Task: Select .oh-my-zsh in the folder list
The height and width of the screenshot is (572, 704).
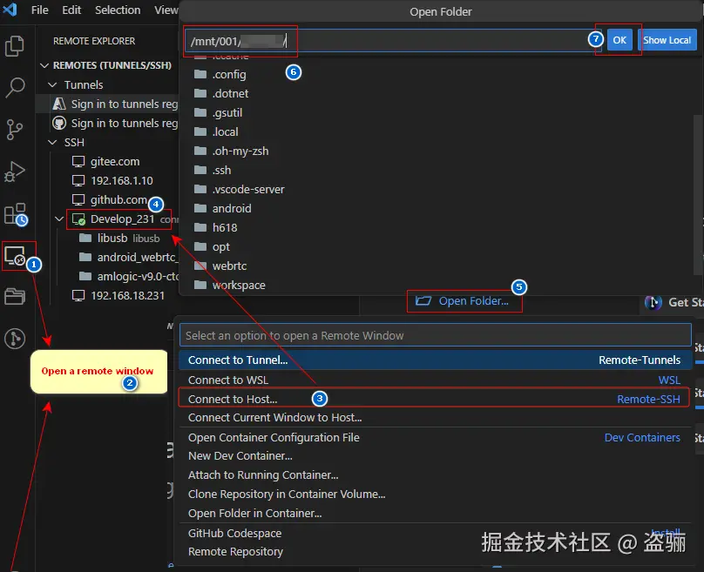Action: 240,151
